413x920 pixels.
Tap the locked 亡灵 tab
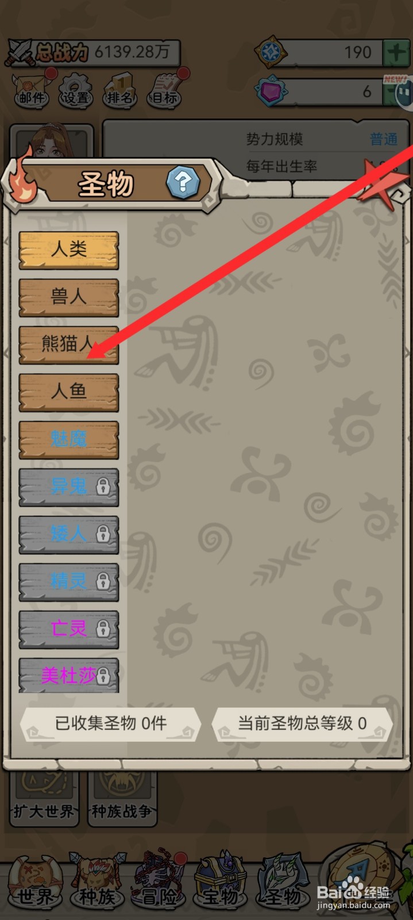coord(69,629)
